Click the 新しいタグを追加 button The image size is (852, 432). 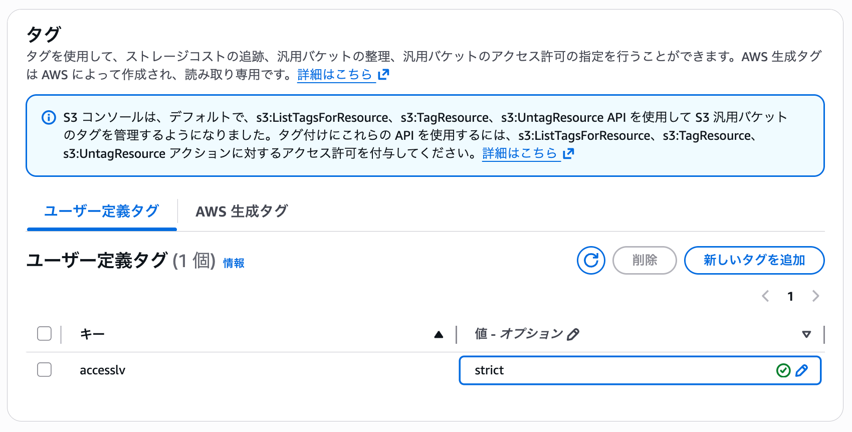click(754, 261)
